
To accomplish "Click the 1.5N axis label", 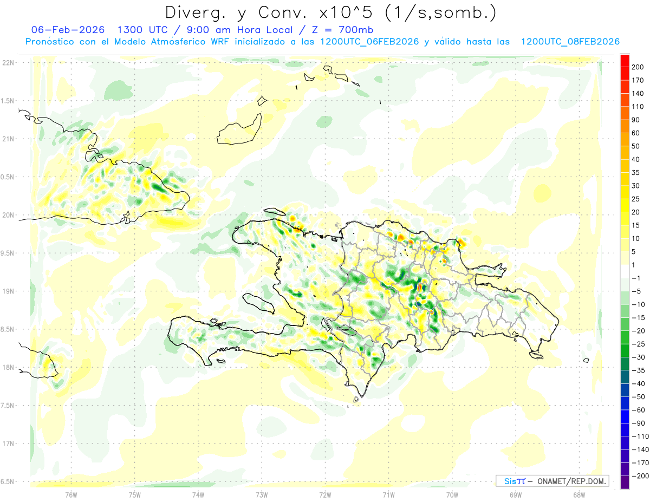I will click(8, 101).
